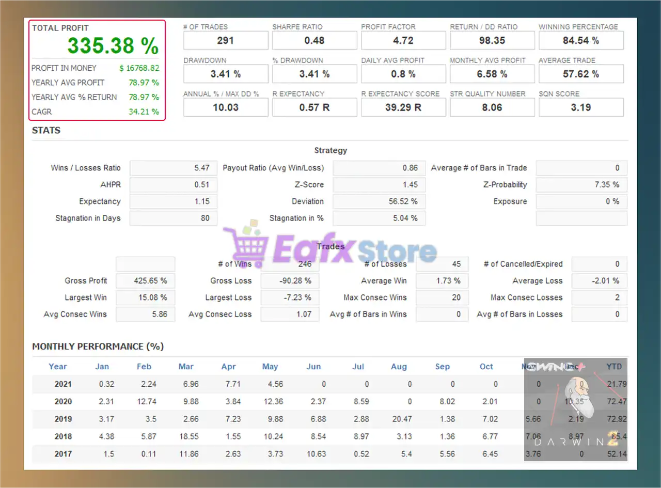Click the % Drawdown value box

[314, 74]
